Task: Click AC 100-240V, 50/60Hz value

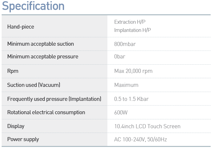Action: [141, 140]
